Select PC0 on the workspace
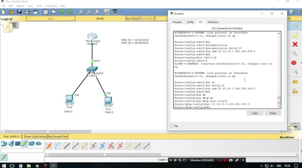The width and height of the screenshot is (302, 168). tap(69, 99)
